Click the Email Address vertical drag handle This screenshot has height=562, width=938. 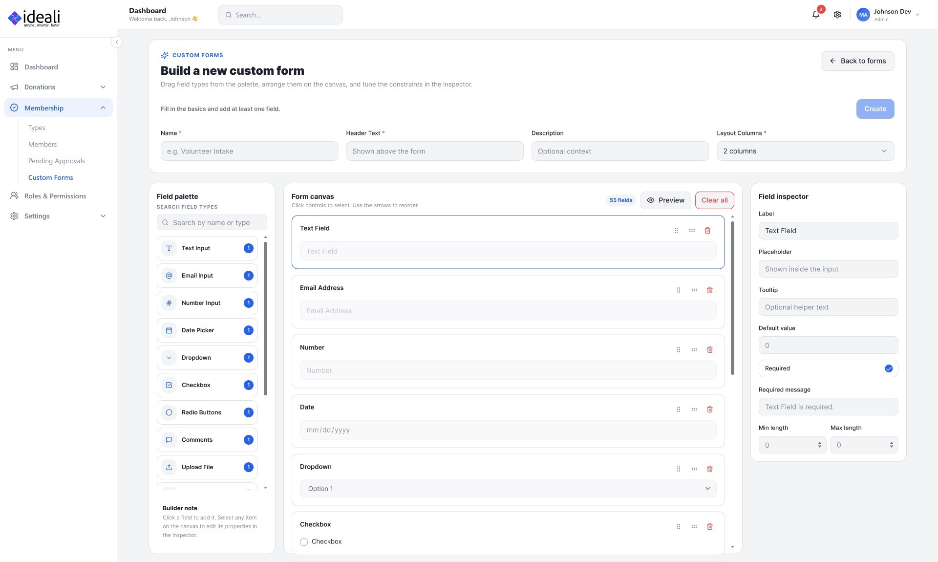(x=679, y=290)
